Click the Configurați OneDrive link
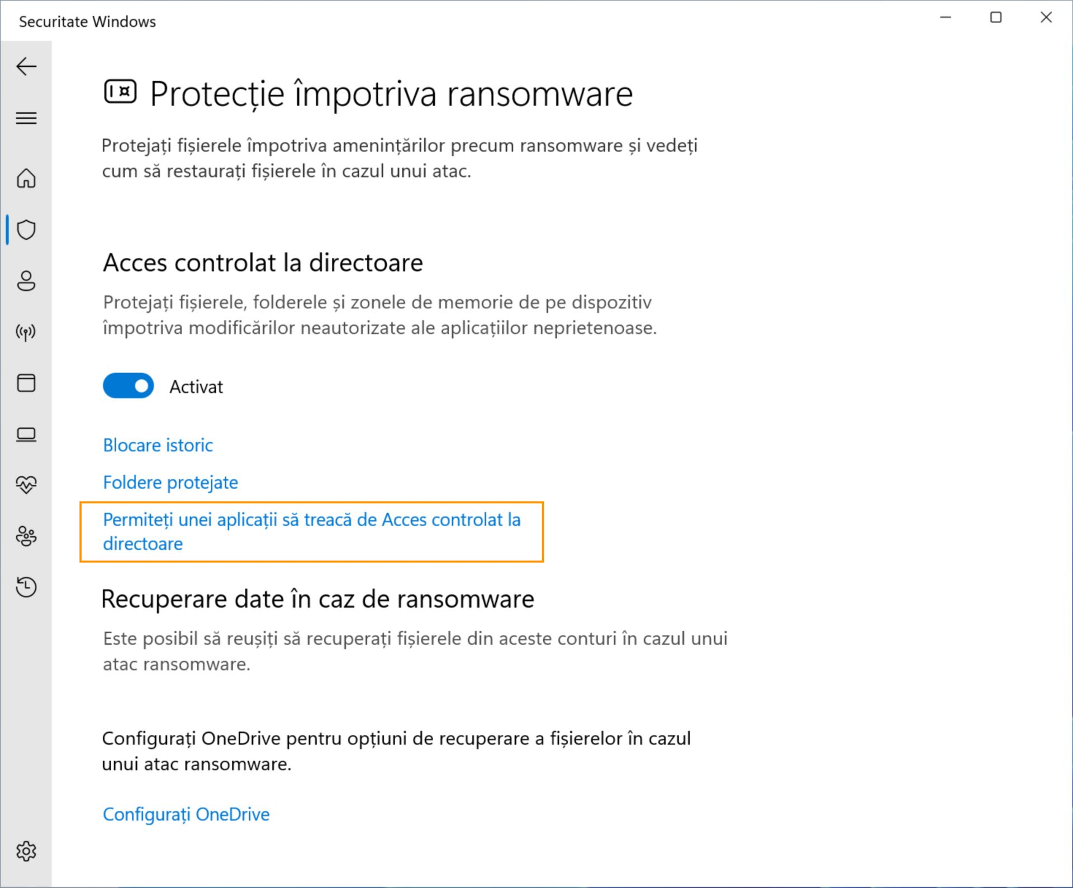This screenshot has height=888, width=1073. (x=186, y=814)
